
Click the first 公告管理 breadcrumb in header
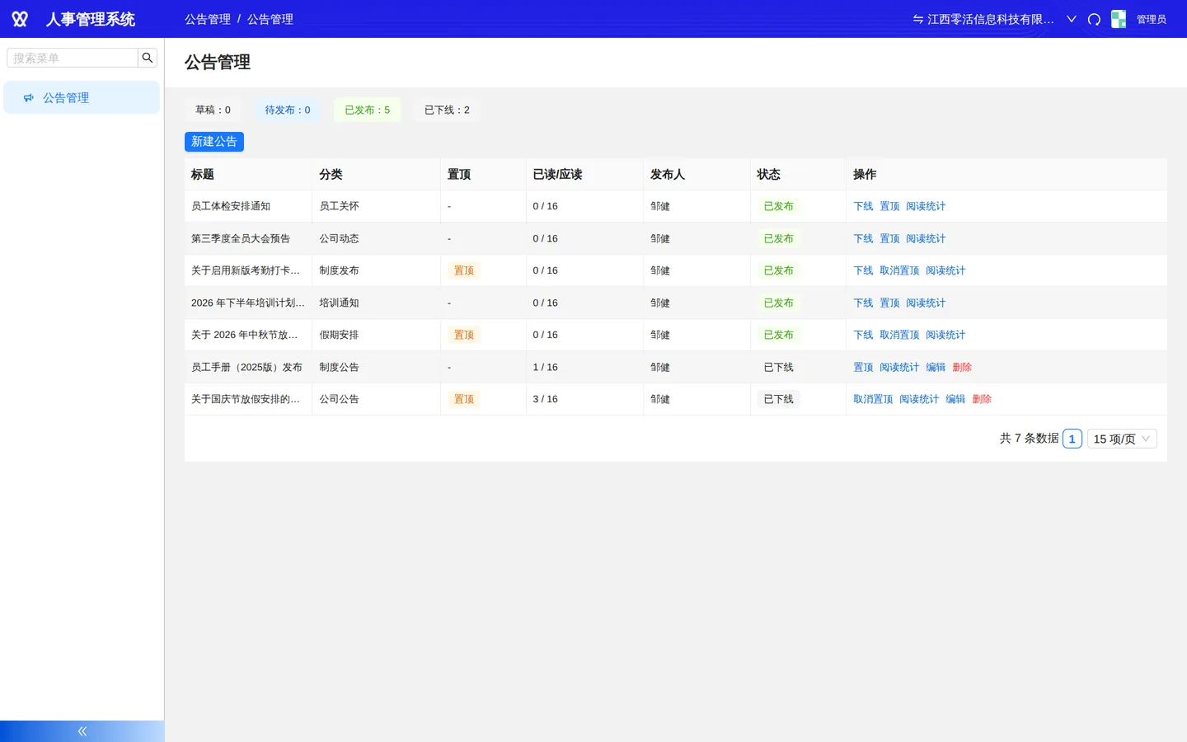208,19
